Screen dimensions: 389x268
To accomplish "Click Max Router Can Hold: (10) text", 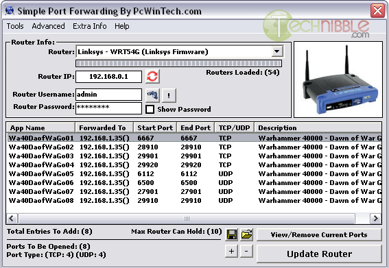I will click(x=176, y=231).
